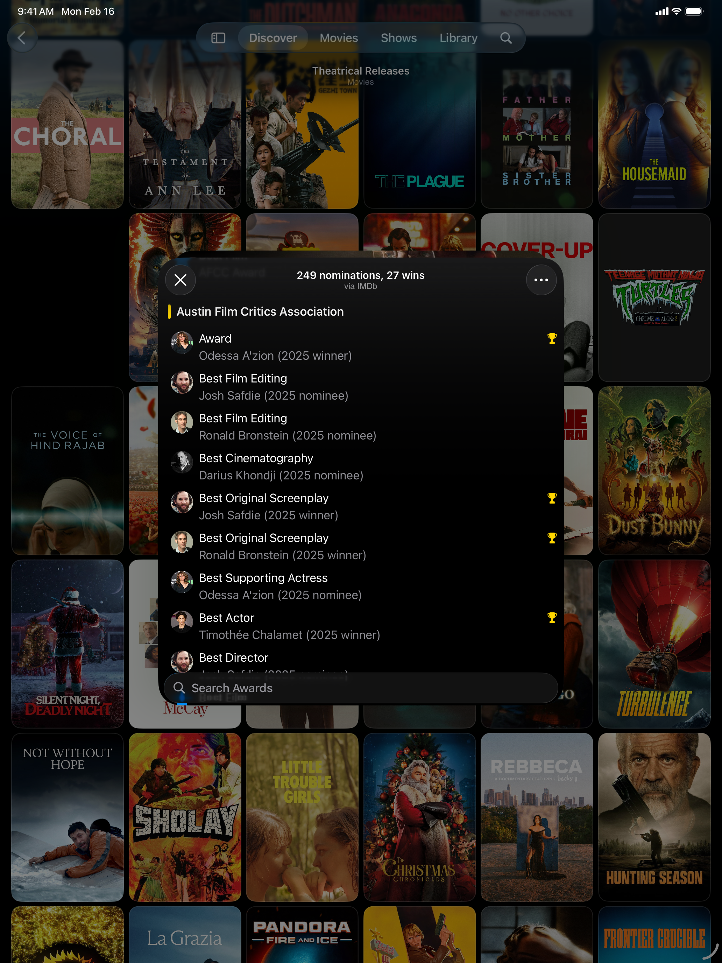Open the Teenage Mutant Ninja Turtles poster

pyautogui.click(x=654, y=297)
